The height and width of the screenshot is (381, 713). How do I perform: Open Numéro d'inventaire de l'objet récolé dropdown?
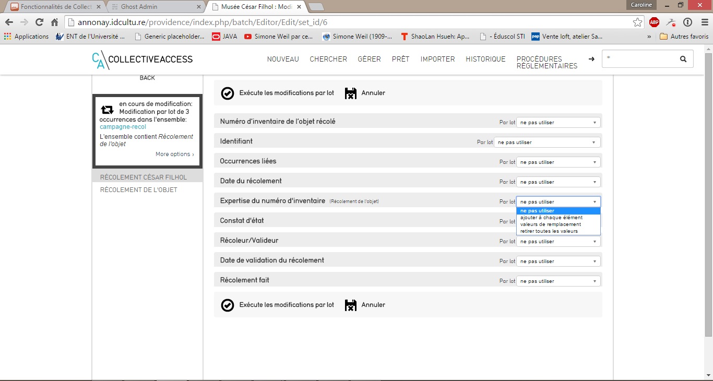tap(558, 123)
